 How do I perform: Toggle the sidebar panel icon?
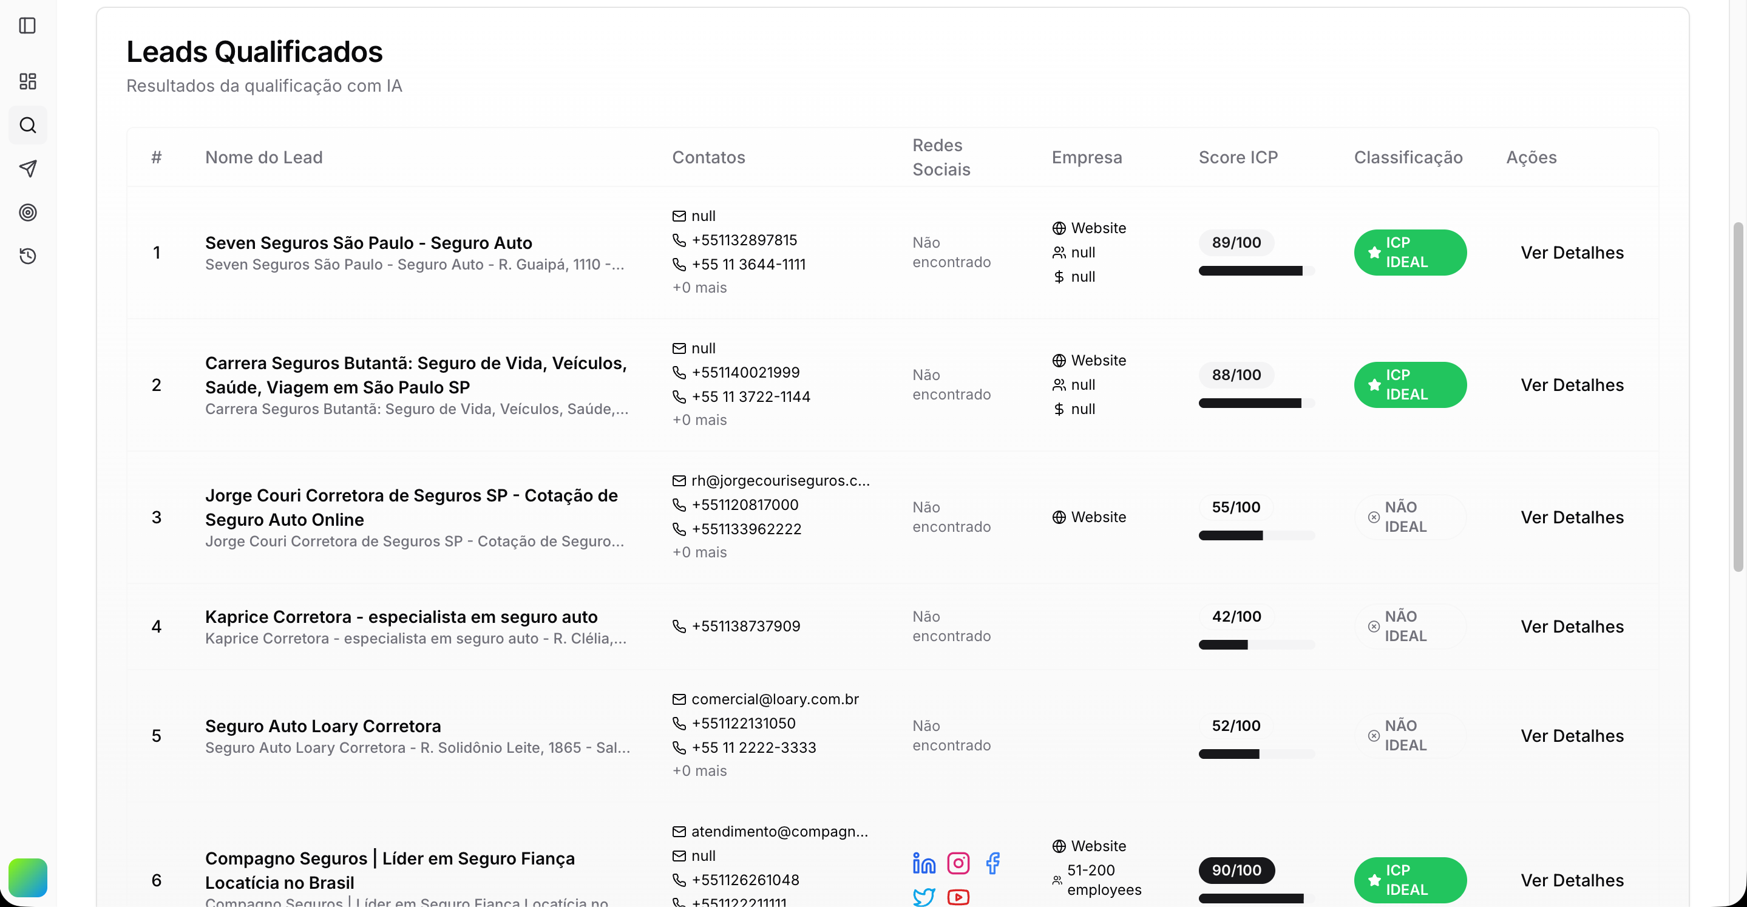(28, 25)
